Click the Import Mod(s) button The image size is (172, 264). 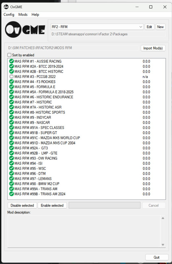click(x=153, y=48)
